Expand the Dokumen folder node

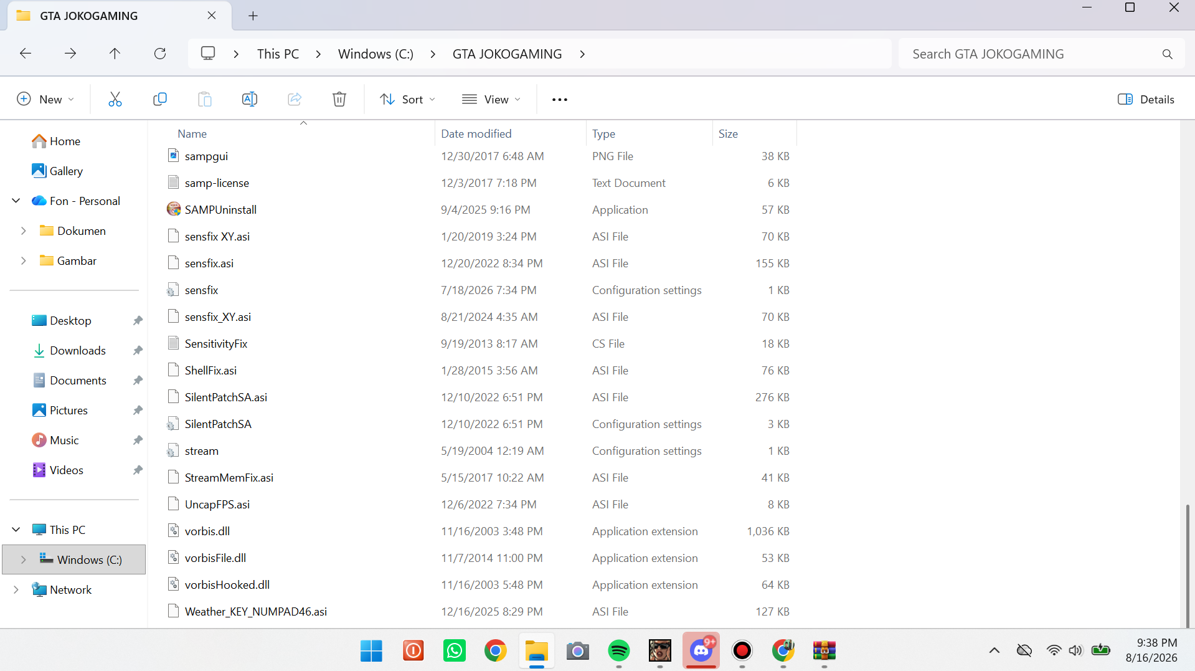tap(24, 231)
